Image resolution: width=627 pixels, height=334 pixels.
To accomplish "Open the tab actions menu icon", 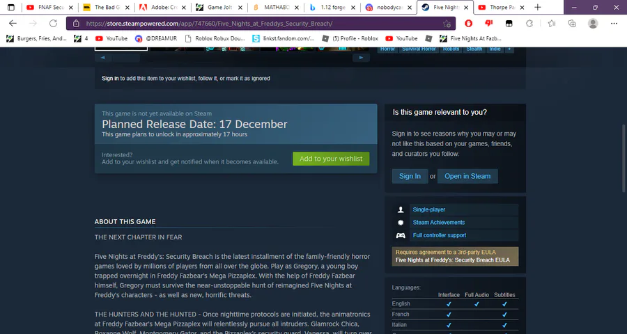I will tap(10, 7).
